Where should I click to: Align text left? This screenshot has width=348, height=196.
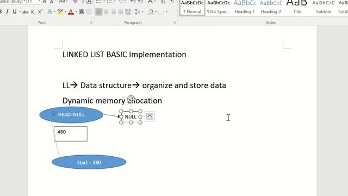[99, 11]
